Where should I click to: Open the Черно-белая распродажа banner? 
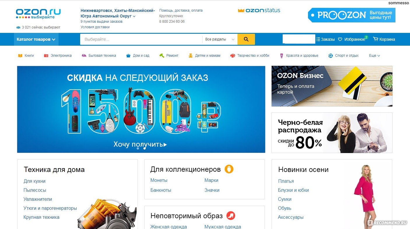tap(332, 133)
